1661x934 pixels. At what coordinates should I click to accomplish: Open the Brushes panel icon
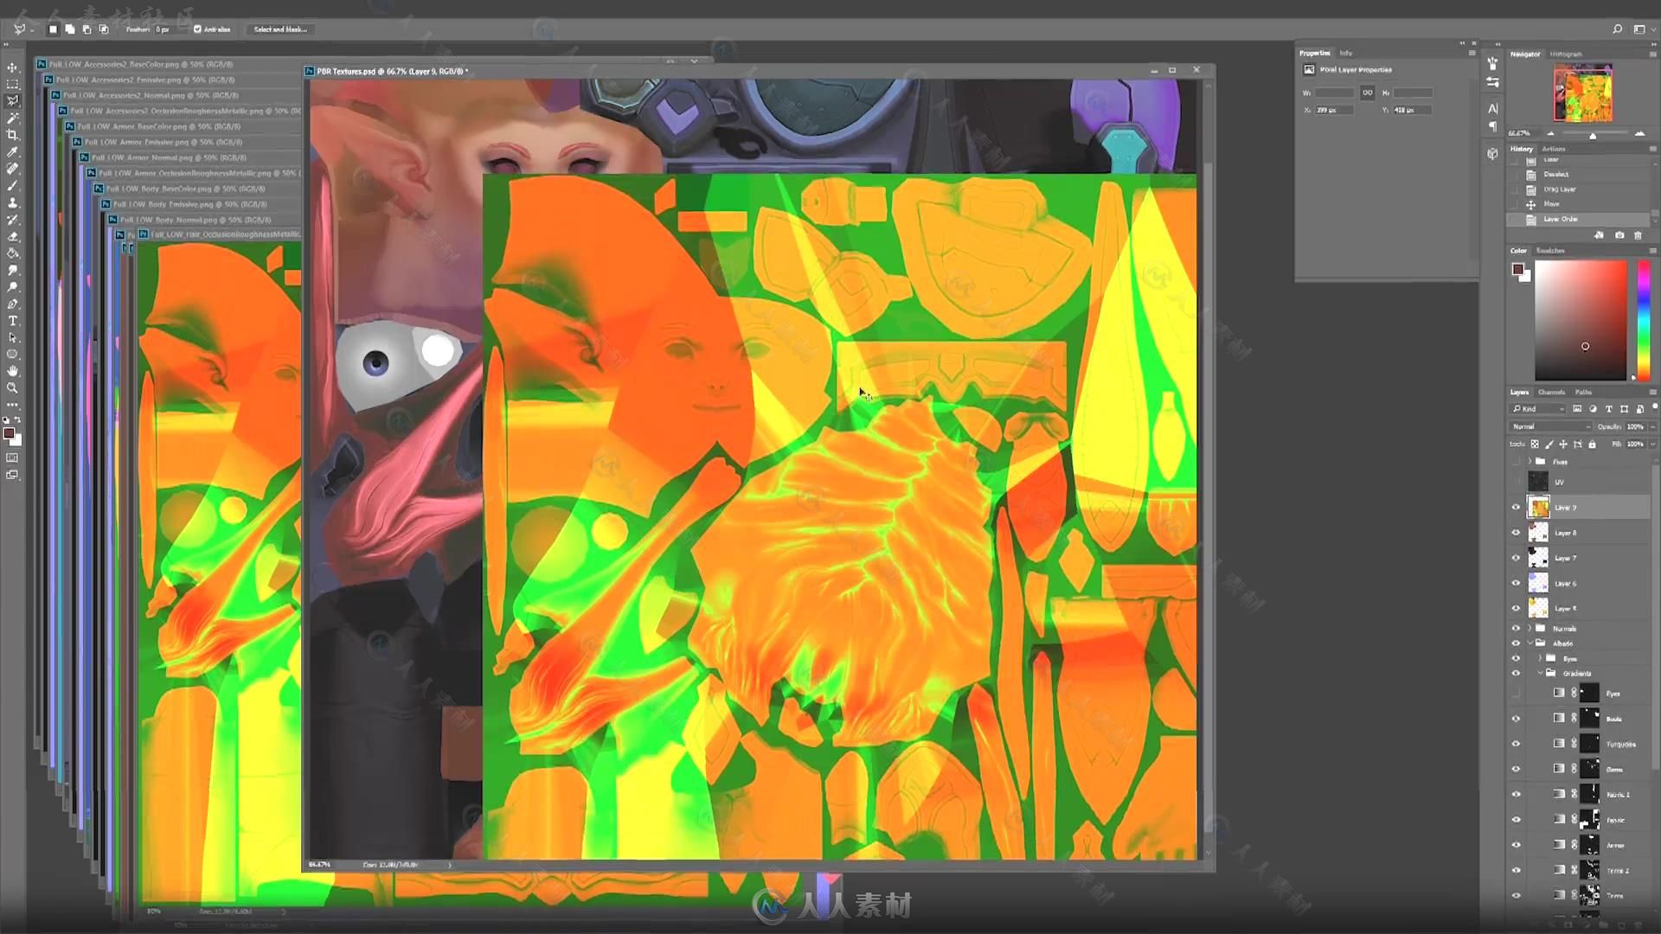tap(1493, 64)
